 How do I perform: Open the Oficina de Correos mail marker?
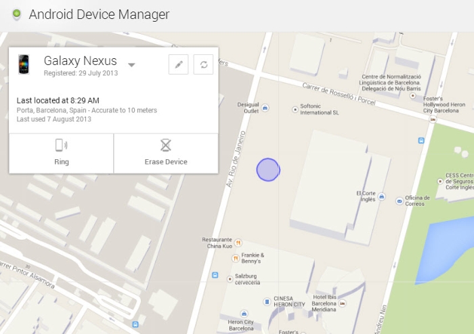[x=400, y=201]
